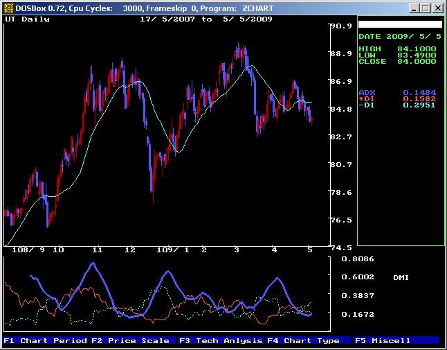This screenshot has height=350, width=447.
Task: Click the 78.6 price axis label
Action: click(x=341, y=192)
